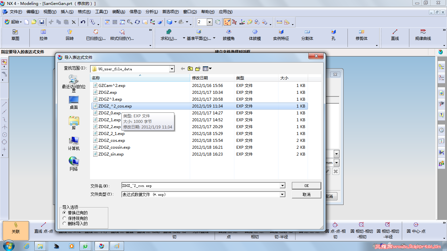This screenshot has height=251, width=447.
Task: Go up one folder level in dialog
Action: pyautogui.click(x=190, y=69)
